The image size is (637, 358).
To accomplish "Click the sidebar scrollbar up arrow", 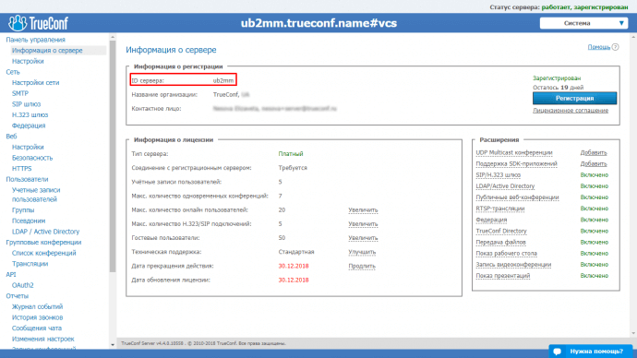I will pos(113,37).
